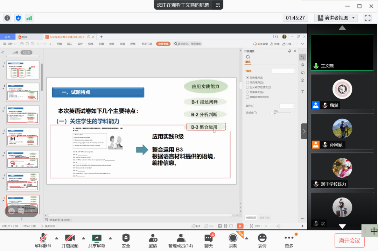Select slide 4 thumbnail

point(23,92)
